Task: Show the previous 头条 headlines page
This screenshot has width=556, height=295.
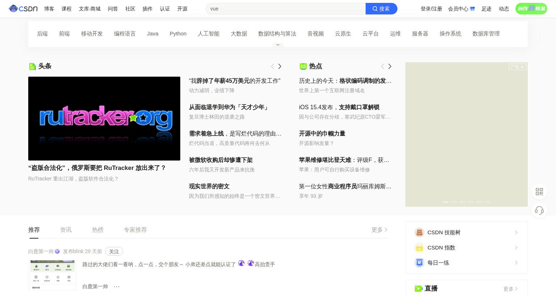Action: tap(273, 66)
